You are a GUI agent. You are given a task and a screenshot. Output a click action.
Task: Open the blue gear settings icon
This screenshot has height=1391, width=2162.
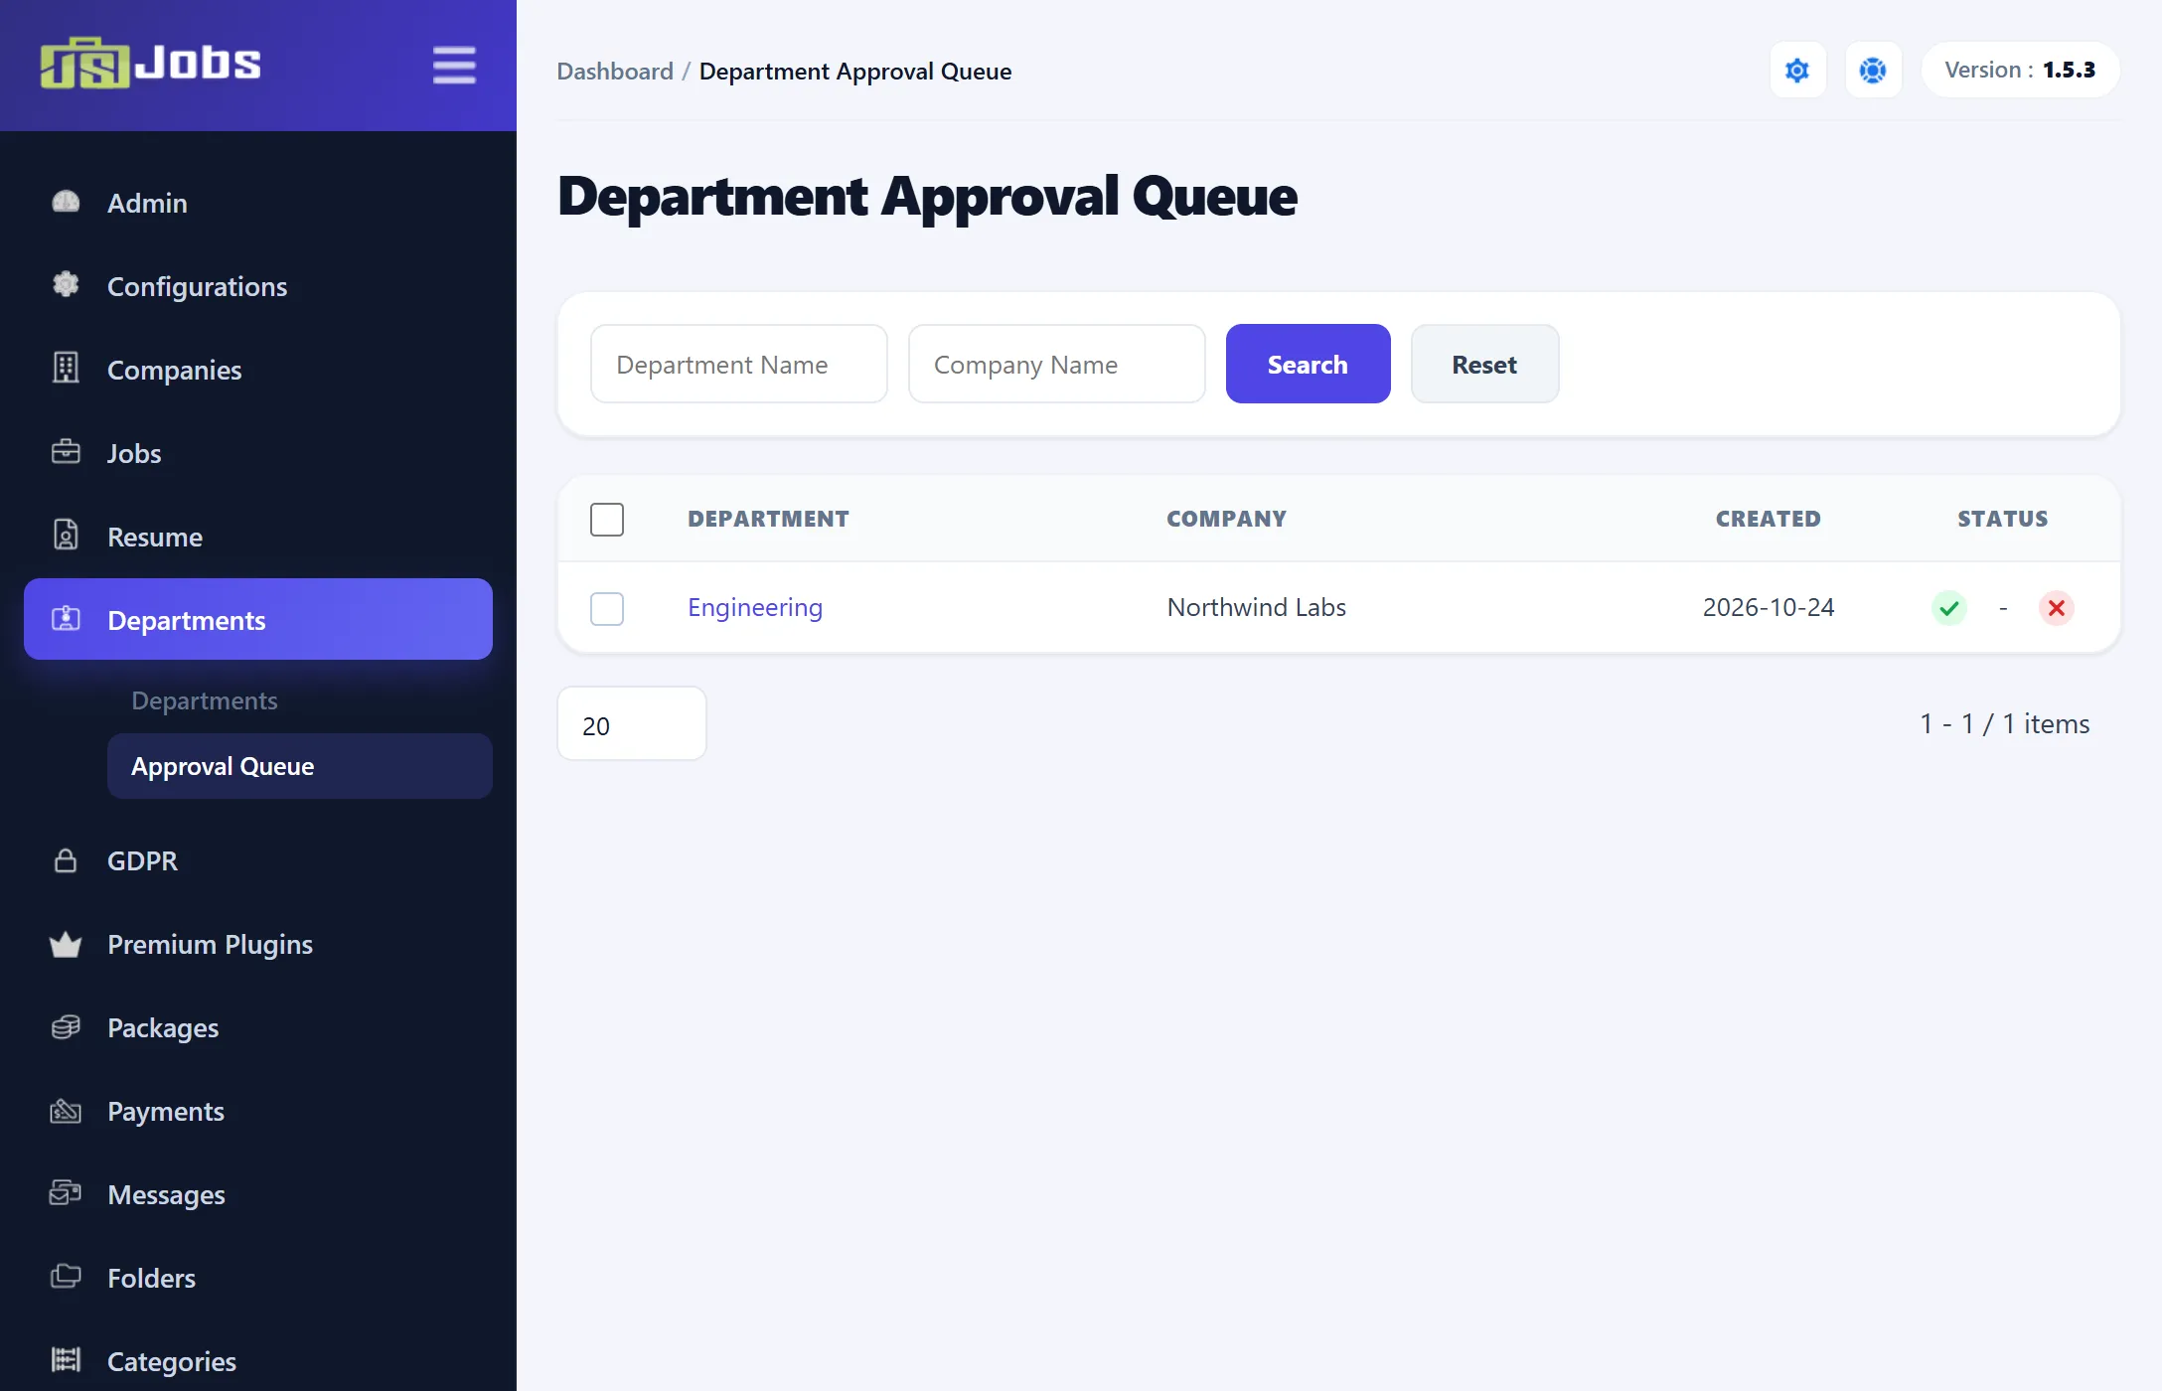tap(1797, 71)
